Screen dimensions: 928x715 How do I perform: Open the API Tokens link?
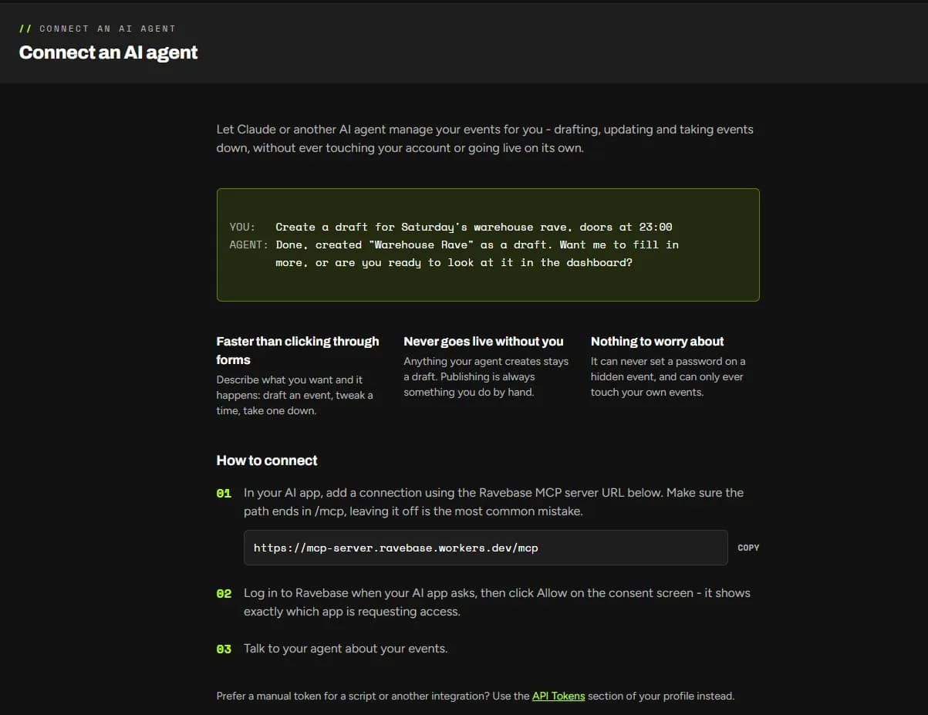coord(558,696)
